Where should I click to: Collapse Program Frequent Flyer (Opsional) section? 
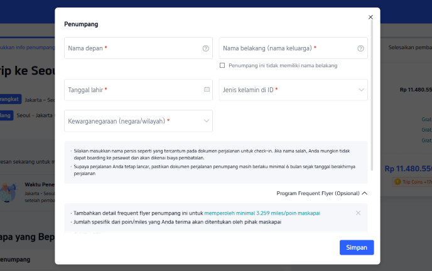point(321,193)
